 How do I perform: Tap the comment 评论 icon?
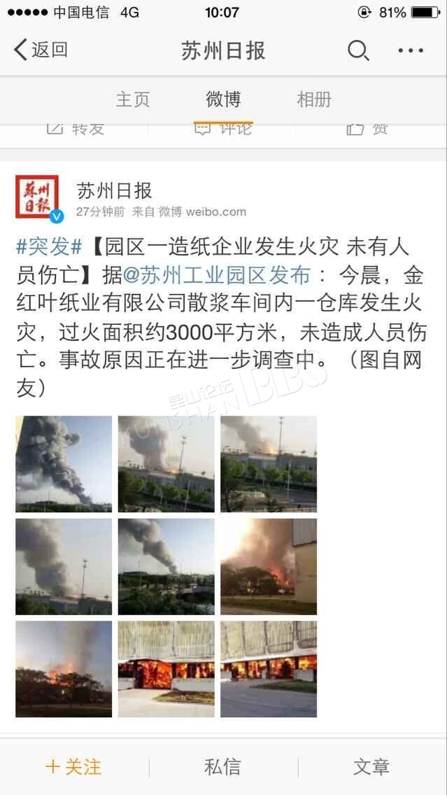(x=202, y=129)
